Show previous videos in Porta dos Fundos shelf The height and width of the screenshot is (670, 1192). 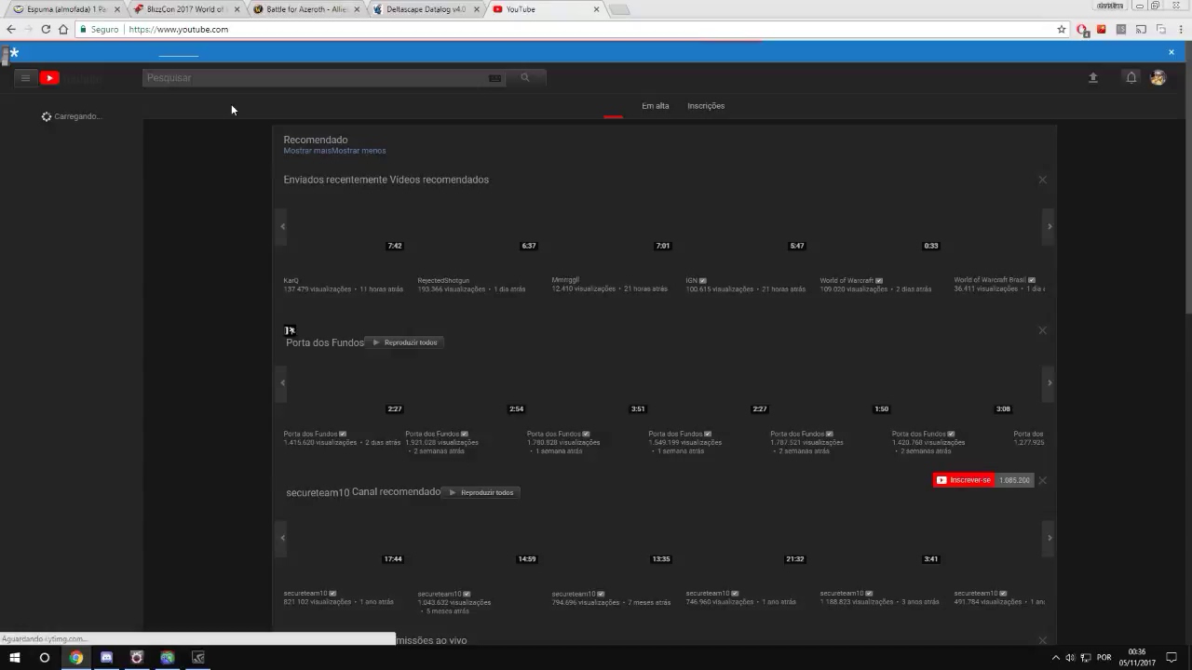pyautogui.click(x=282, y=382)
